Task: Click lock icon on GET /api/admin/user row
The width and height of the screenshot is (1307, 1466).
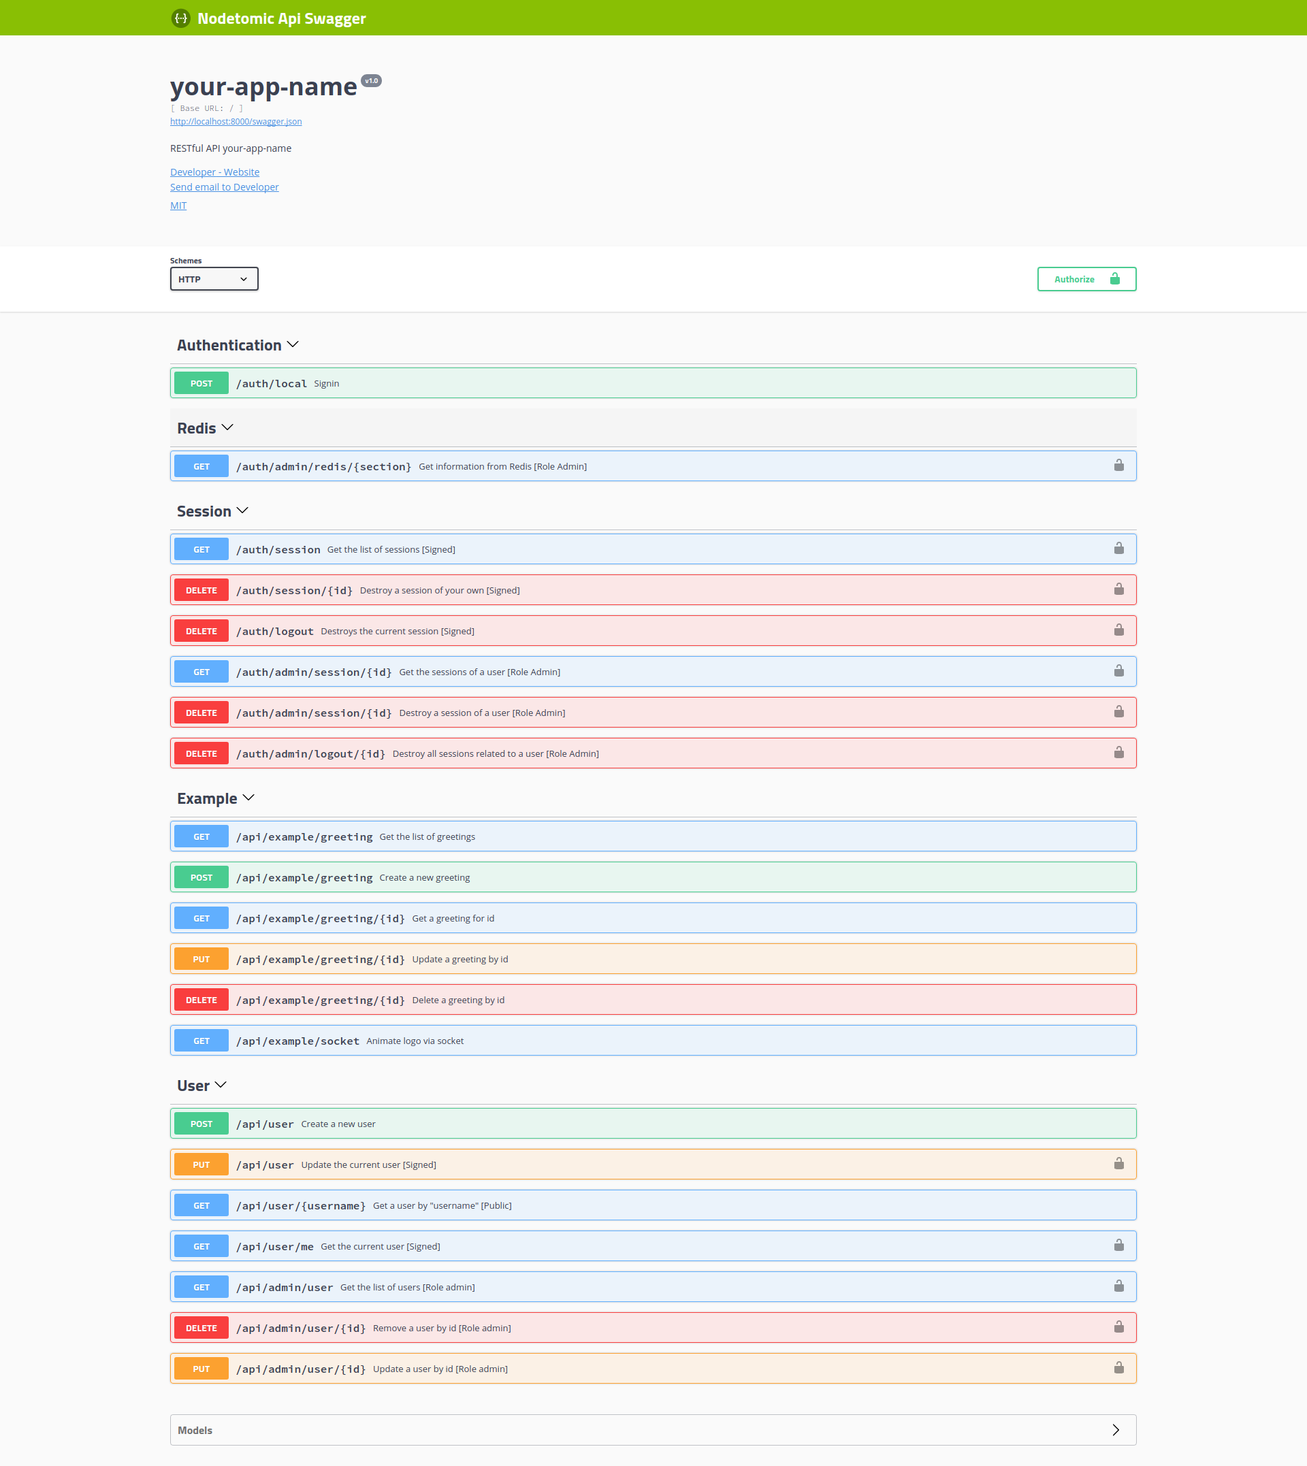Action: click(1118, 1286)
